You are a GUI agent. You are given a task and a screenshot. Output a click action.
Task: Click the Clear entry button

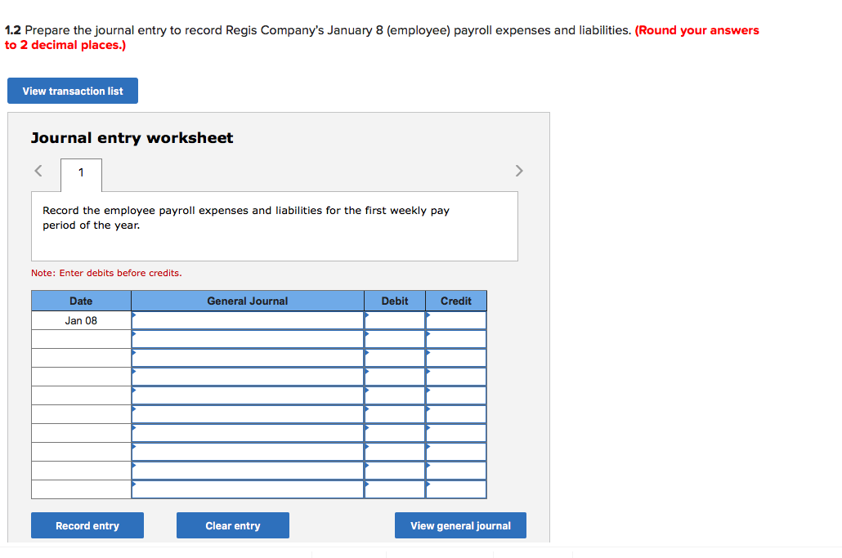coord(232,525)
